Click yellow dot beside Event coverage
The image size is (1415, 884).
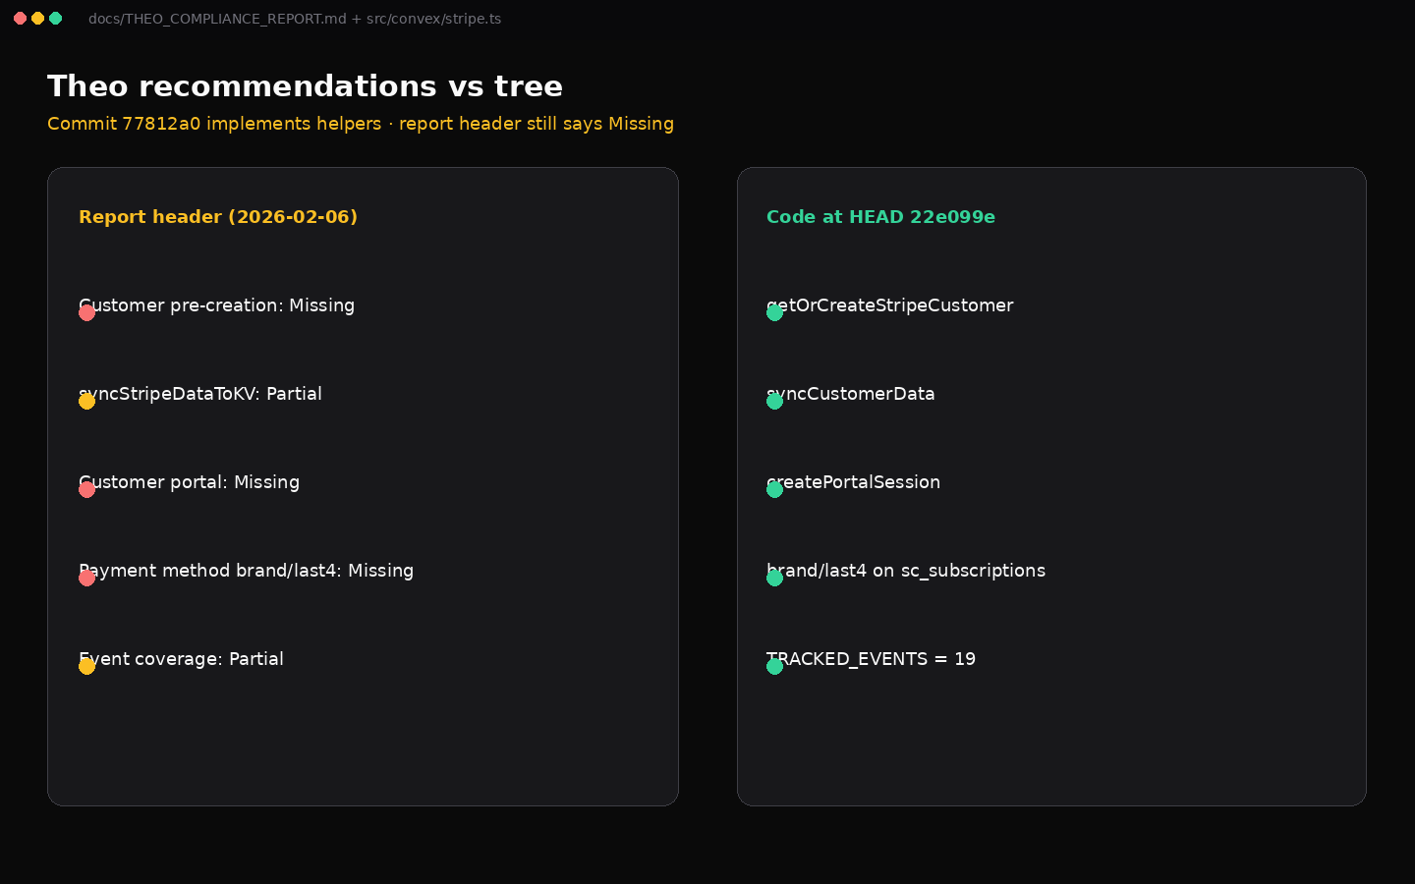[86, 666]
